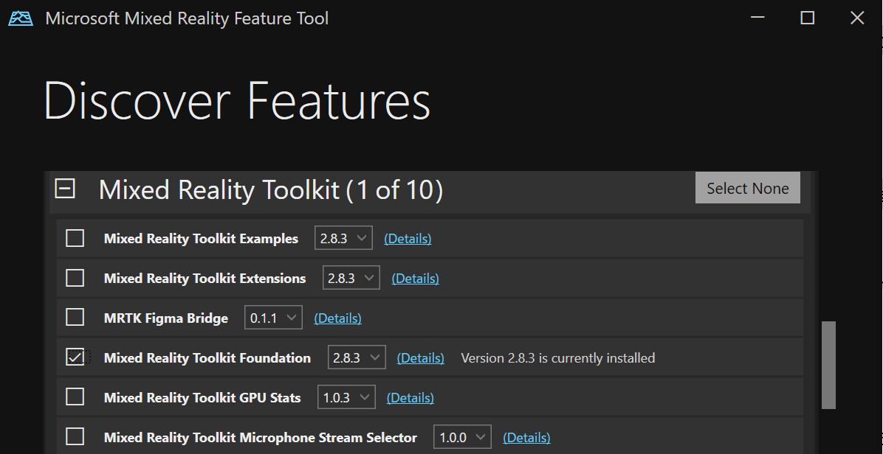This screenshot has height=454, width=883.
Task: Close the Mixed Reality Feature Tool window
Action: 857,18
